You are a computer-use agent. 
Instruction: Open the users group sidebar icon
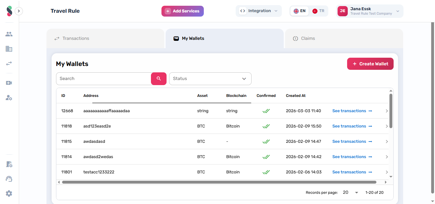point(9,34)
